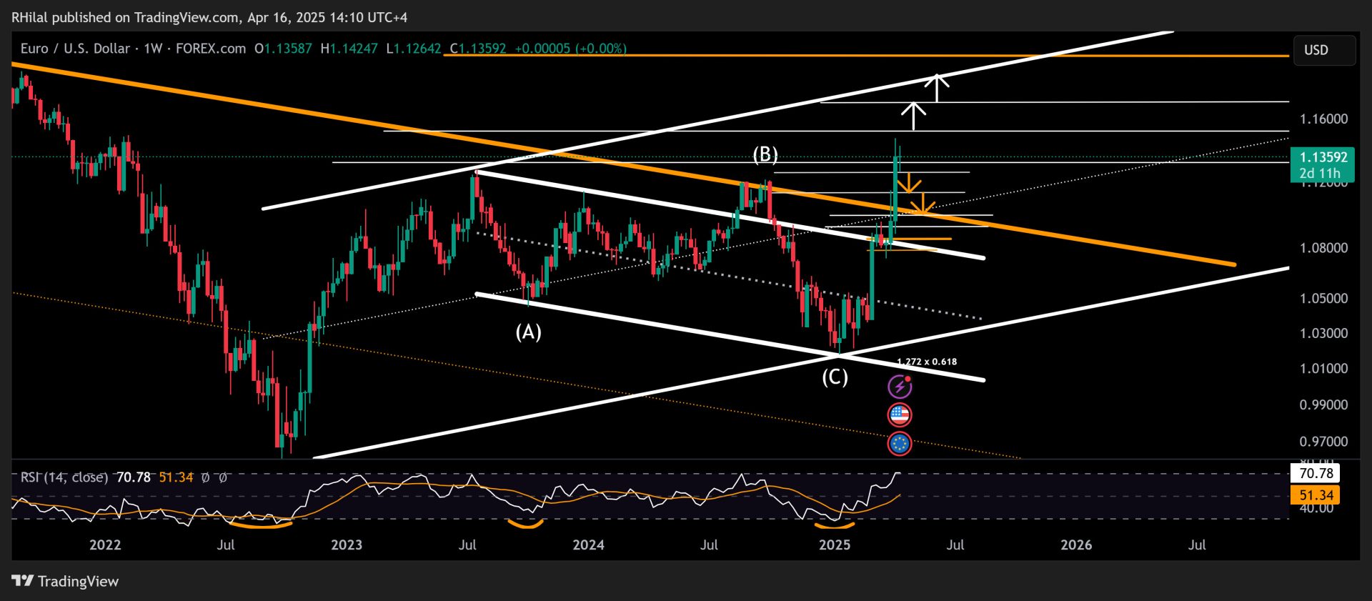The image size is (1372, 601).
Task: Click the EU flag economic event icon
Action: pos(900,444)
